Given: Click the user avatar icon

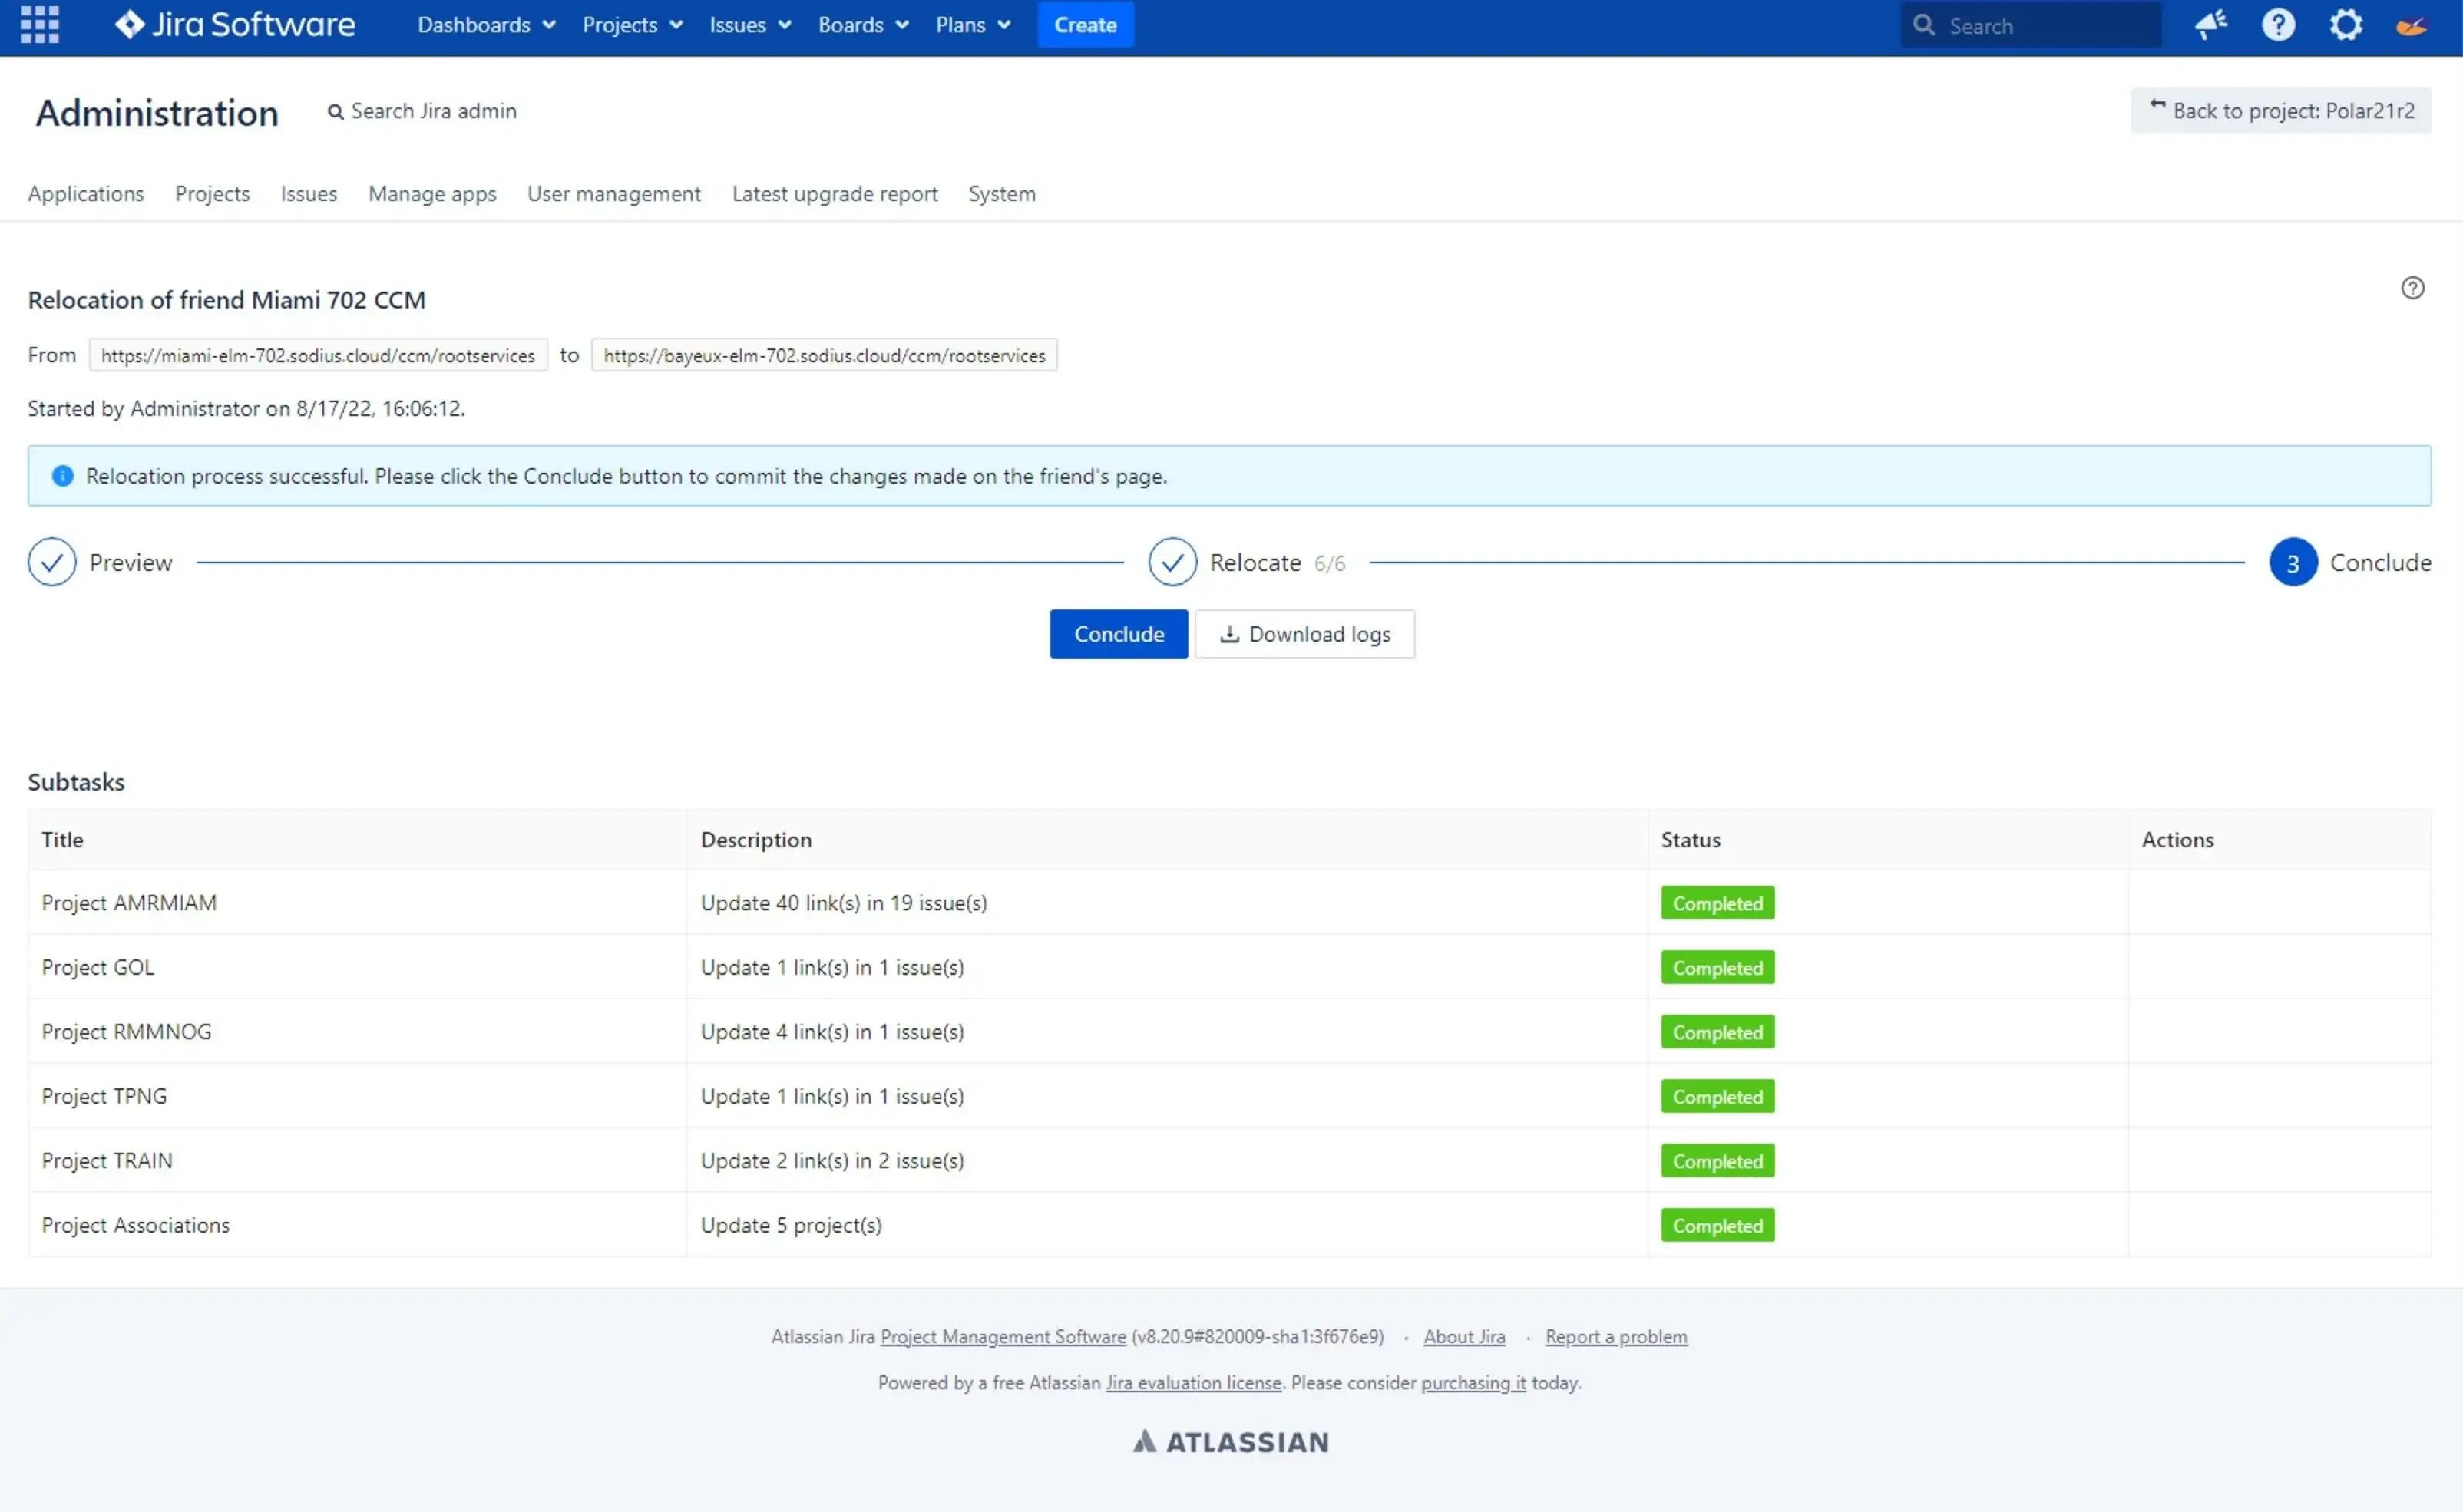Looking at the screenshot, I should pos(2414,25).
